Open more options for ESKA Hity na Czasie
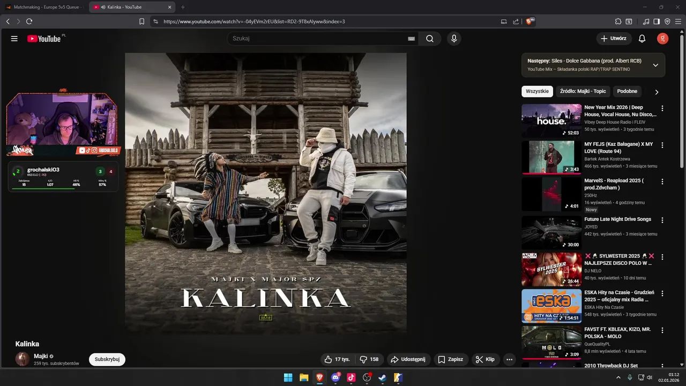 point(662,294)
